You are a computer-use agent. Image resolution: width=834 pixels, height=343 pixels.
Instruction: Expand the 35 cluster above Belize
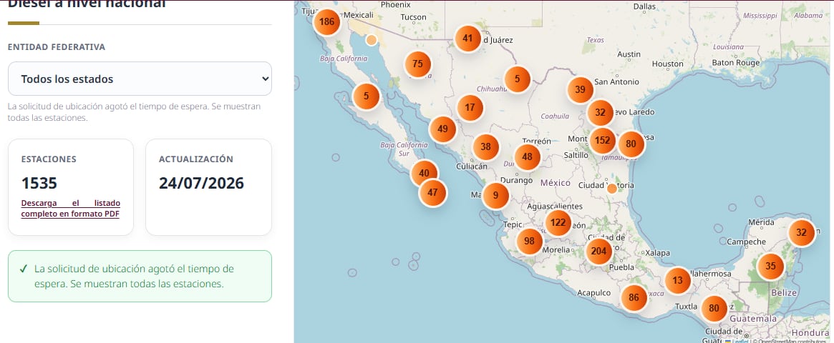pyautogui.click(x=771, y=267)
